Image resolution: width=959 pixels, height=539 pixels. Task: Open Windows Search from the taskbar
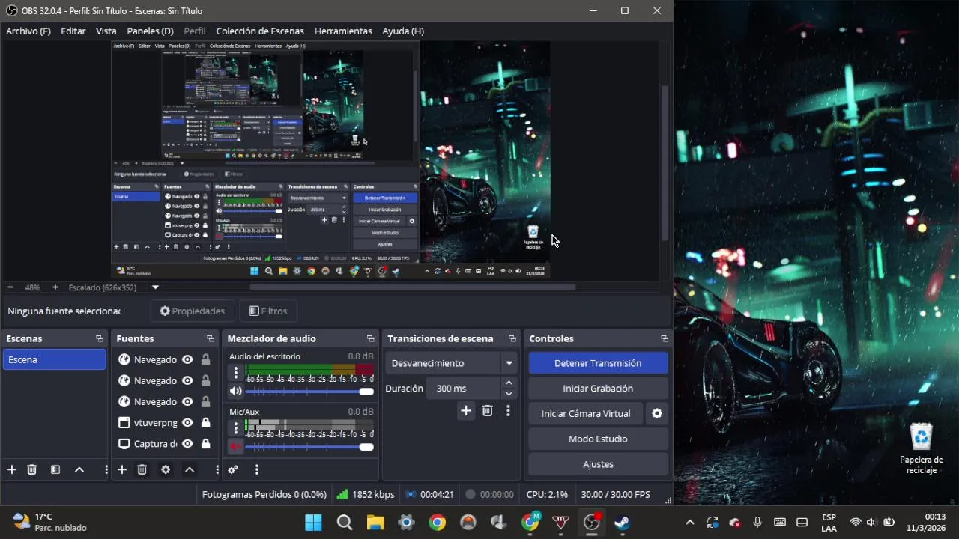pyautogui.click(x=345, y=523)
